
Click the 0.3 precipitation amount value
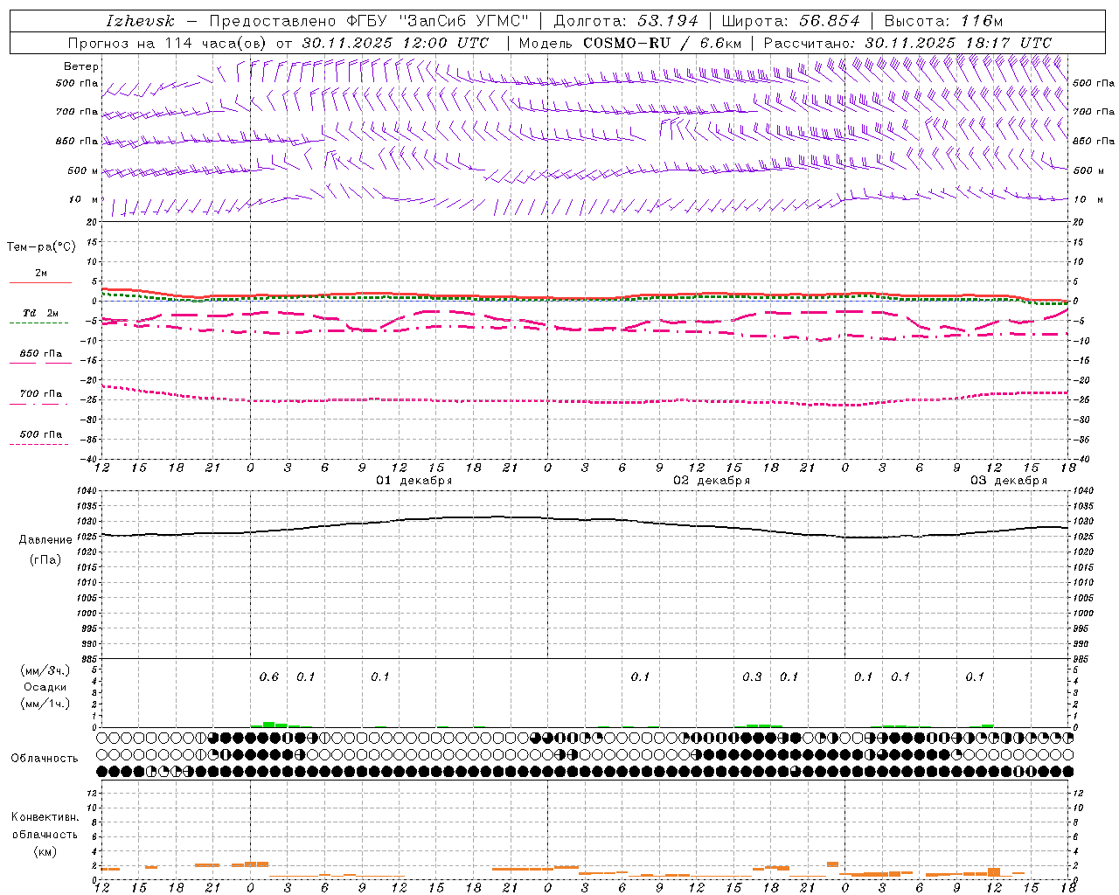tap(752, 677)
